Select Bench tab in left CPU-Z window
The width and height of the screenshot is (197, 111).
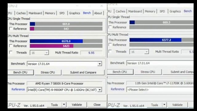[87, 13]
